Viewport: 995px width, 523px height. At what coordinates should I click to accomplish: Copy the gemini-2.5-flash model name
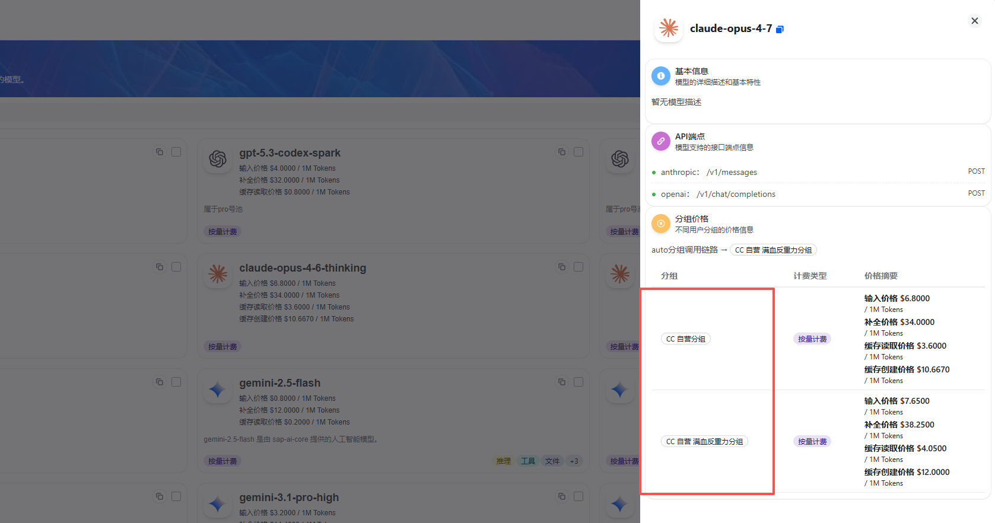562,382
